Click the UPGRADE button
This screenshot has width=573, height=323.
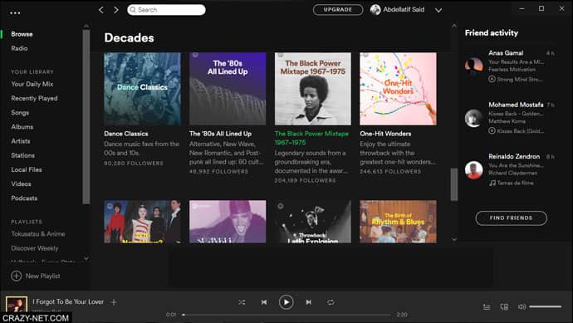tap(338, 10)
